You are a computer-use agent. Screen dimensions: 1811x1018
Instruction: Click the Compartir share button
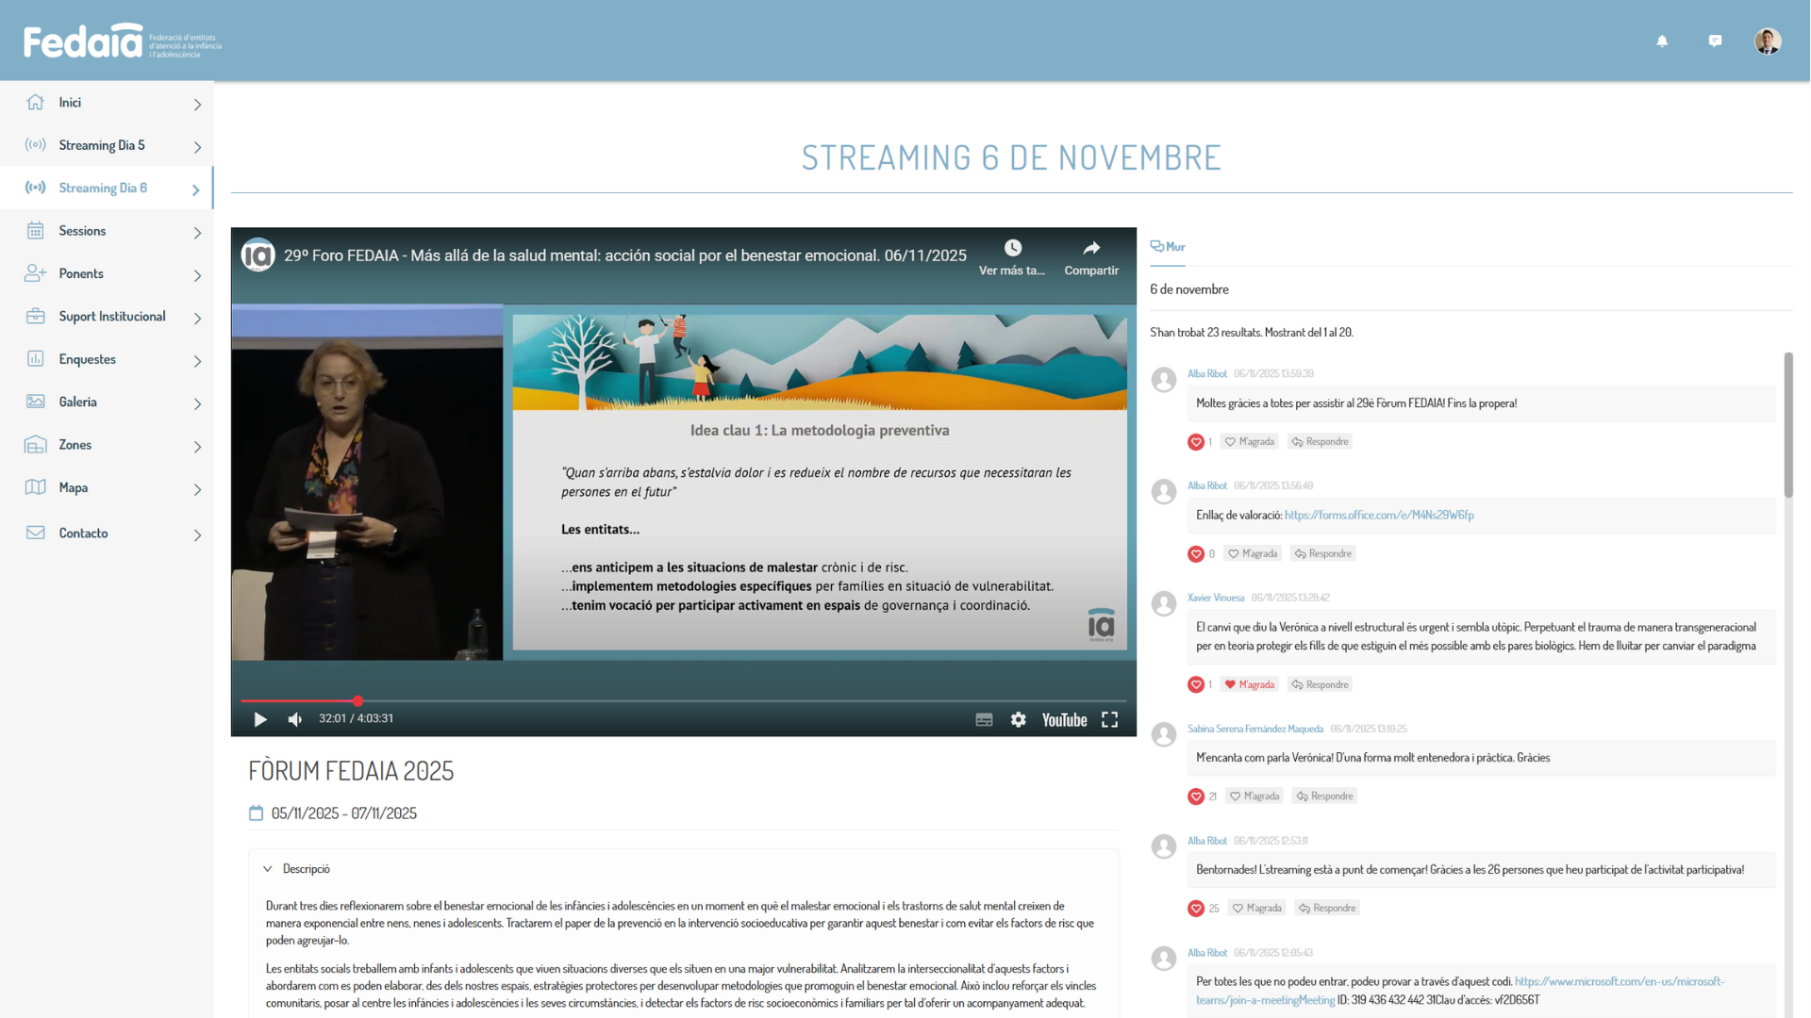click(x=1090, y=255)
